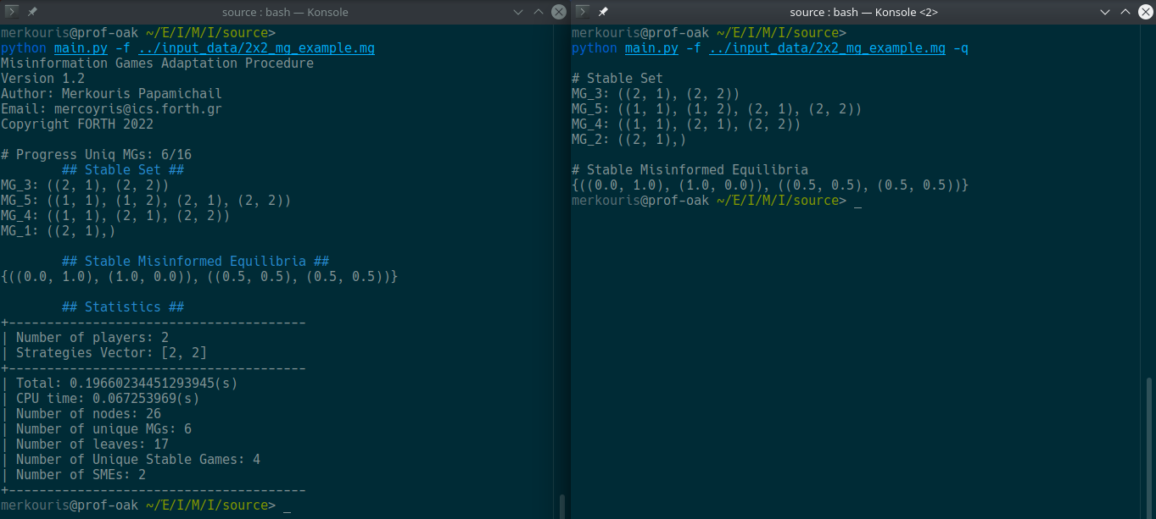Viewport: 1156px width, 519px height.
Task: Click 'Misinformation Games Adaptation Procedure' line
Action: (157, 63)
